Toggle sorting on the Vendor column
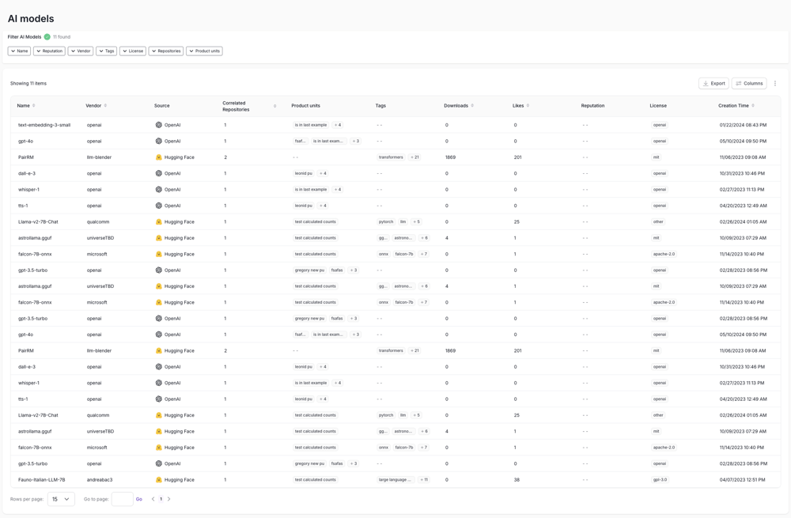 click(104, 105)
